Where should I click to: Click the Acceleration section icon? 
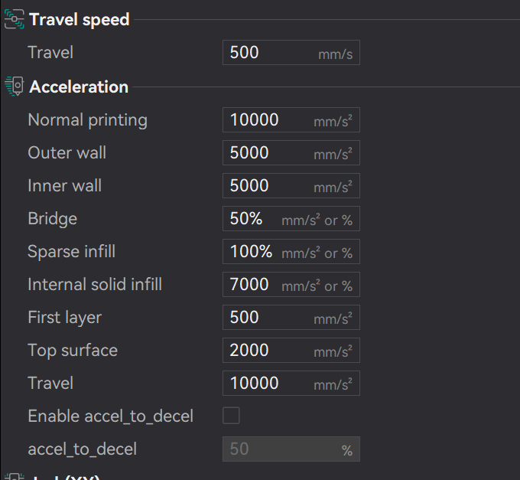point(14,87)
